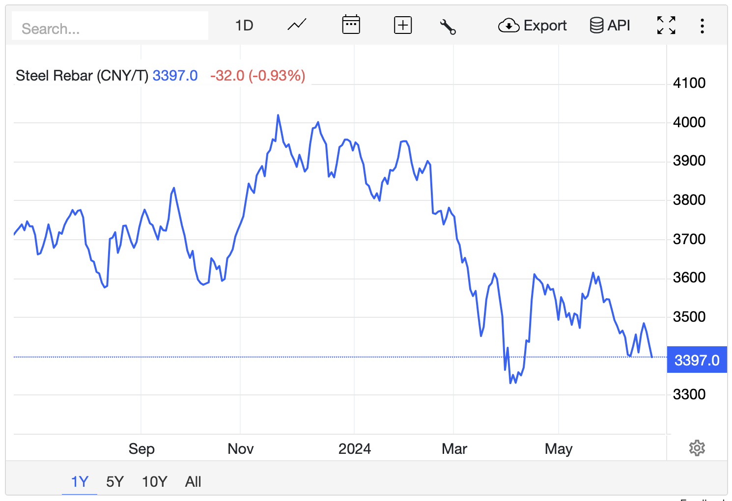Click the Steel Rebar (CNY/T) series label
Screen dimensions: 732x501
click(x=82, y=76)
